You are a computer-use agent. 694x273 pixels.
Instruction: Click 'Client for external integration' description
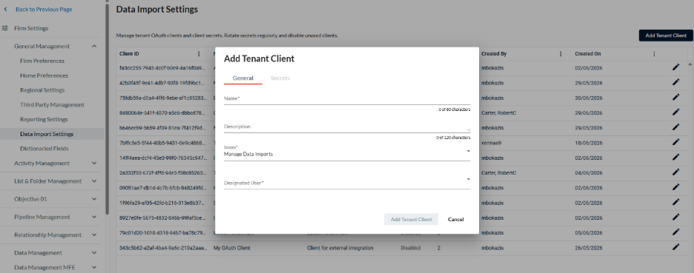(340, 248)
